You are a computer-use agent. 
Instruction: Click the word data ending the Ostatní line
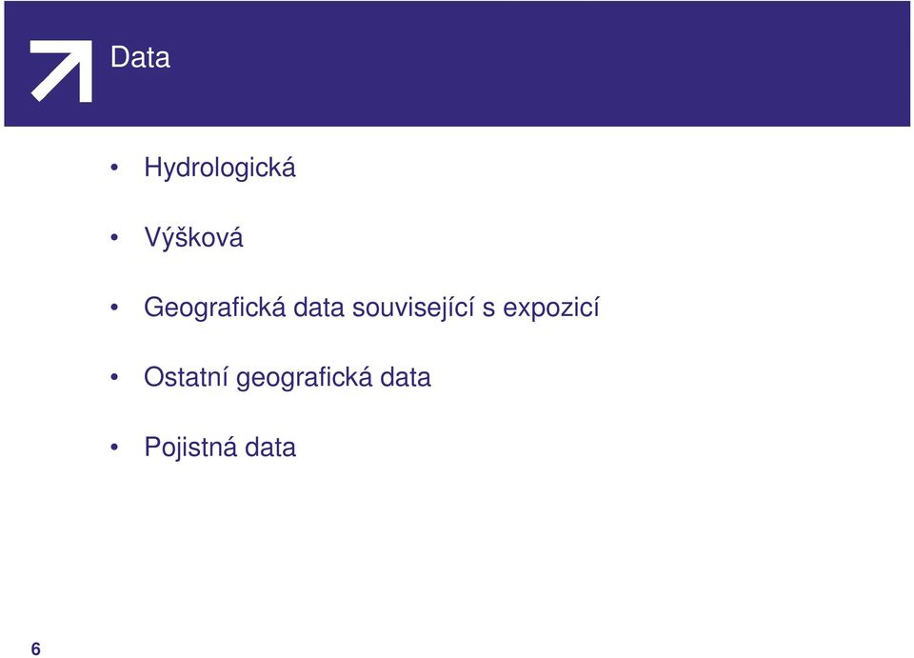[406, 377]
